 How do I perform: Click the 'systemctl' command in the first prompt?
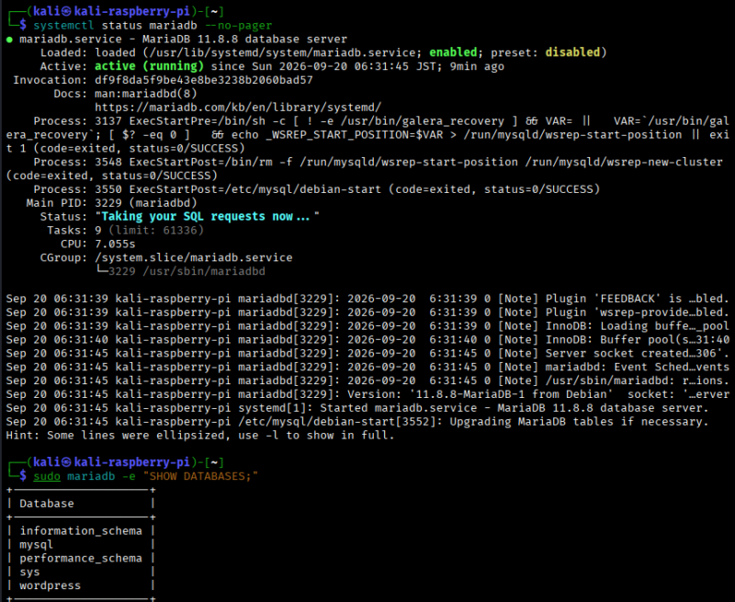click(x=63, y=26)
